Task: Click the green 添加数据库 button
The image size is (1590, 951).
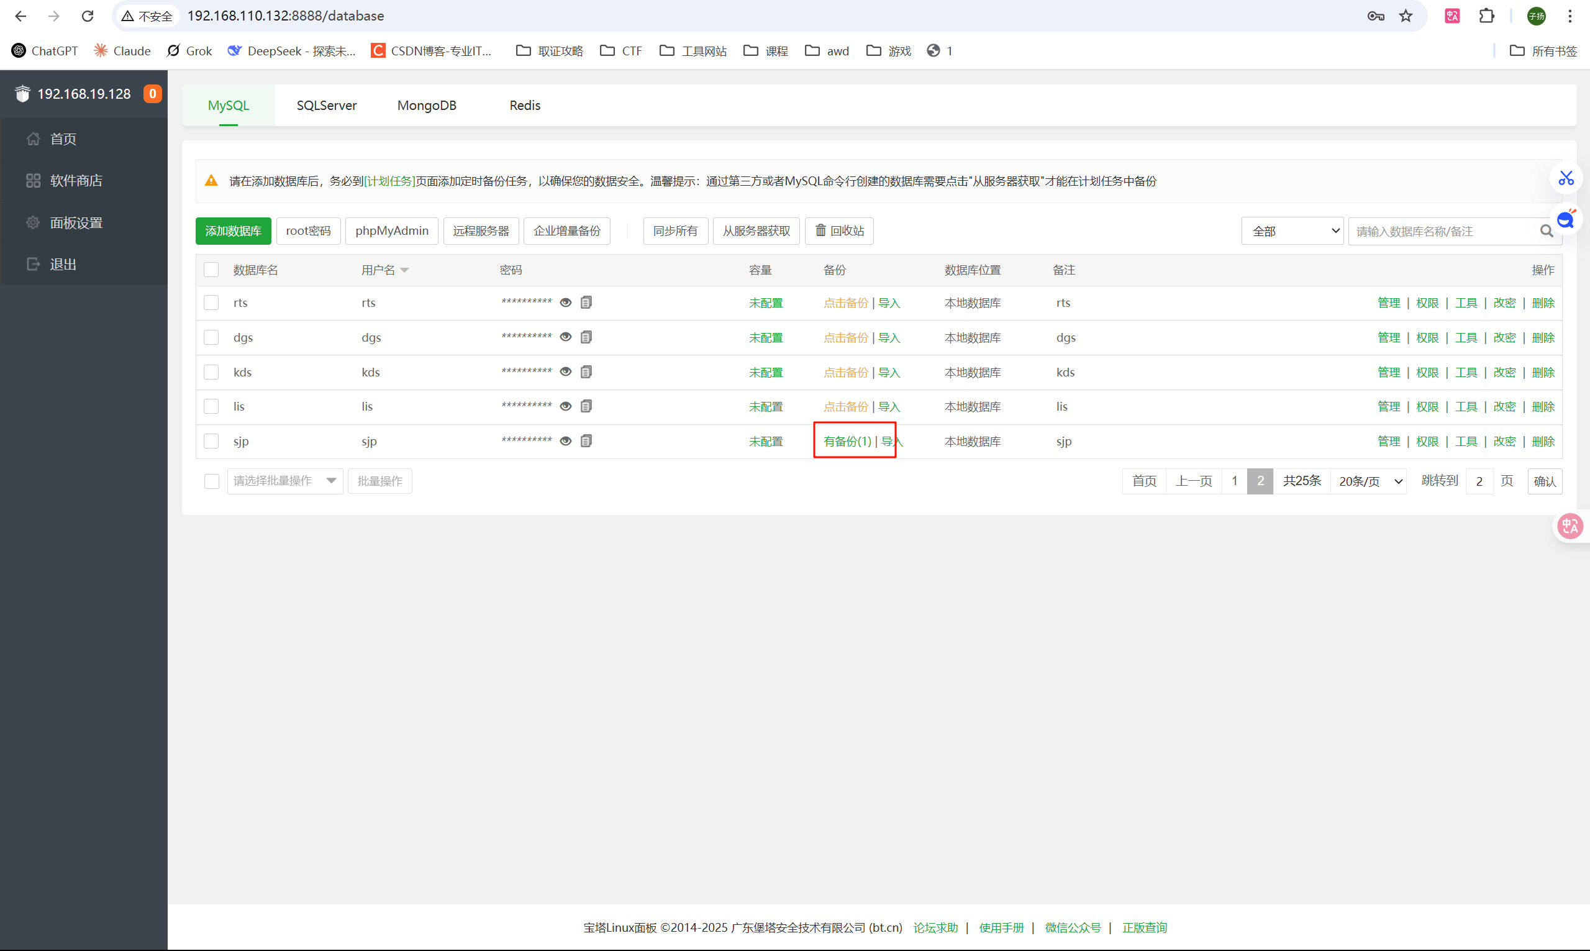Action: pos(233,231)
